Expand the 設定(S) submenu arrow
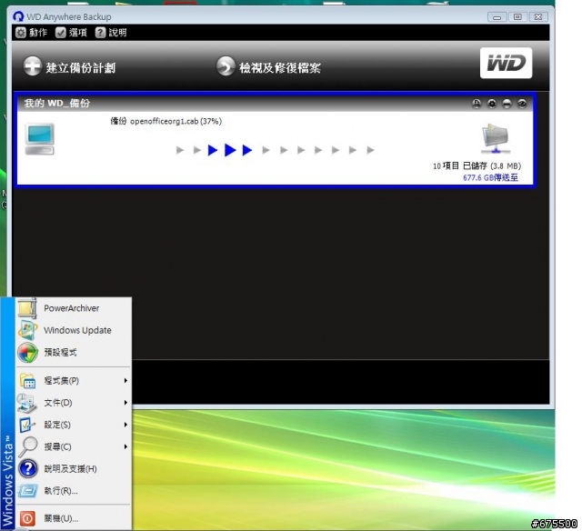Image resolution: width=582 pixels, height=531 pixels. tap(125, 425)
